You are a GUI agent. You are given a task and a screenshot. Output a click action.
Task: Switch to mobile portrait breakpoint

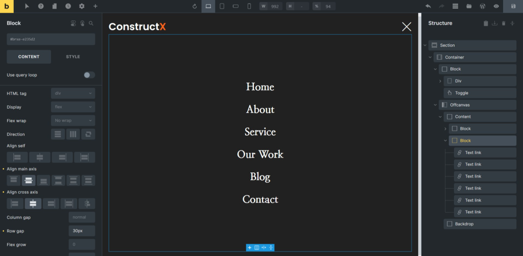point(249,6)
